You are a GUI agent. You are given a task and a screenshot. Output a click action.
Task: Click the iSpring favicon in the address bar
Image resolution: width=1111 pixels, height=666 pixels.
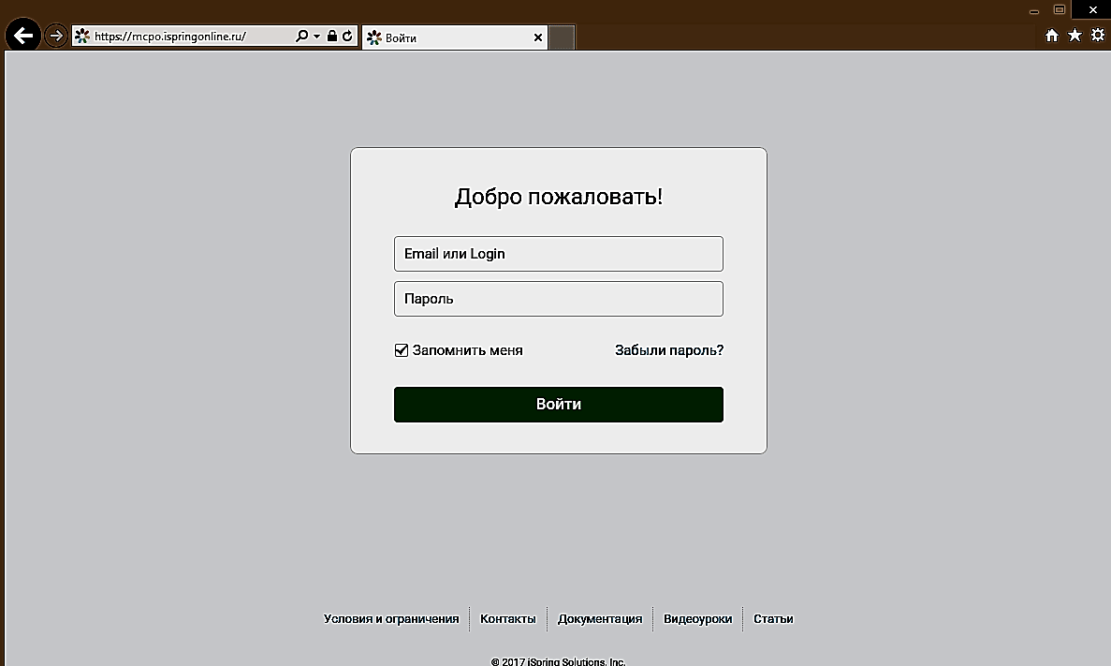(81, 35)
